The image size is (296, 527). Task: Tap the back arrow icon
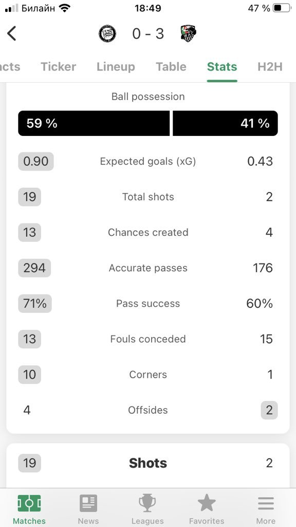pos(12,33)
